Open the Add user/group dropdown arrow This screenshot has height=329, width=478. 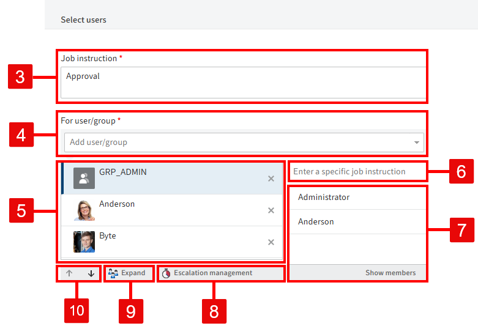pos(417,142)
